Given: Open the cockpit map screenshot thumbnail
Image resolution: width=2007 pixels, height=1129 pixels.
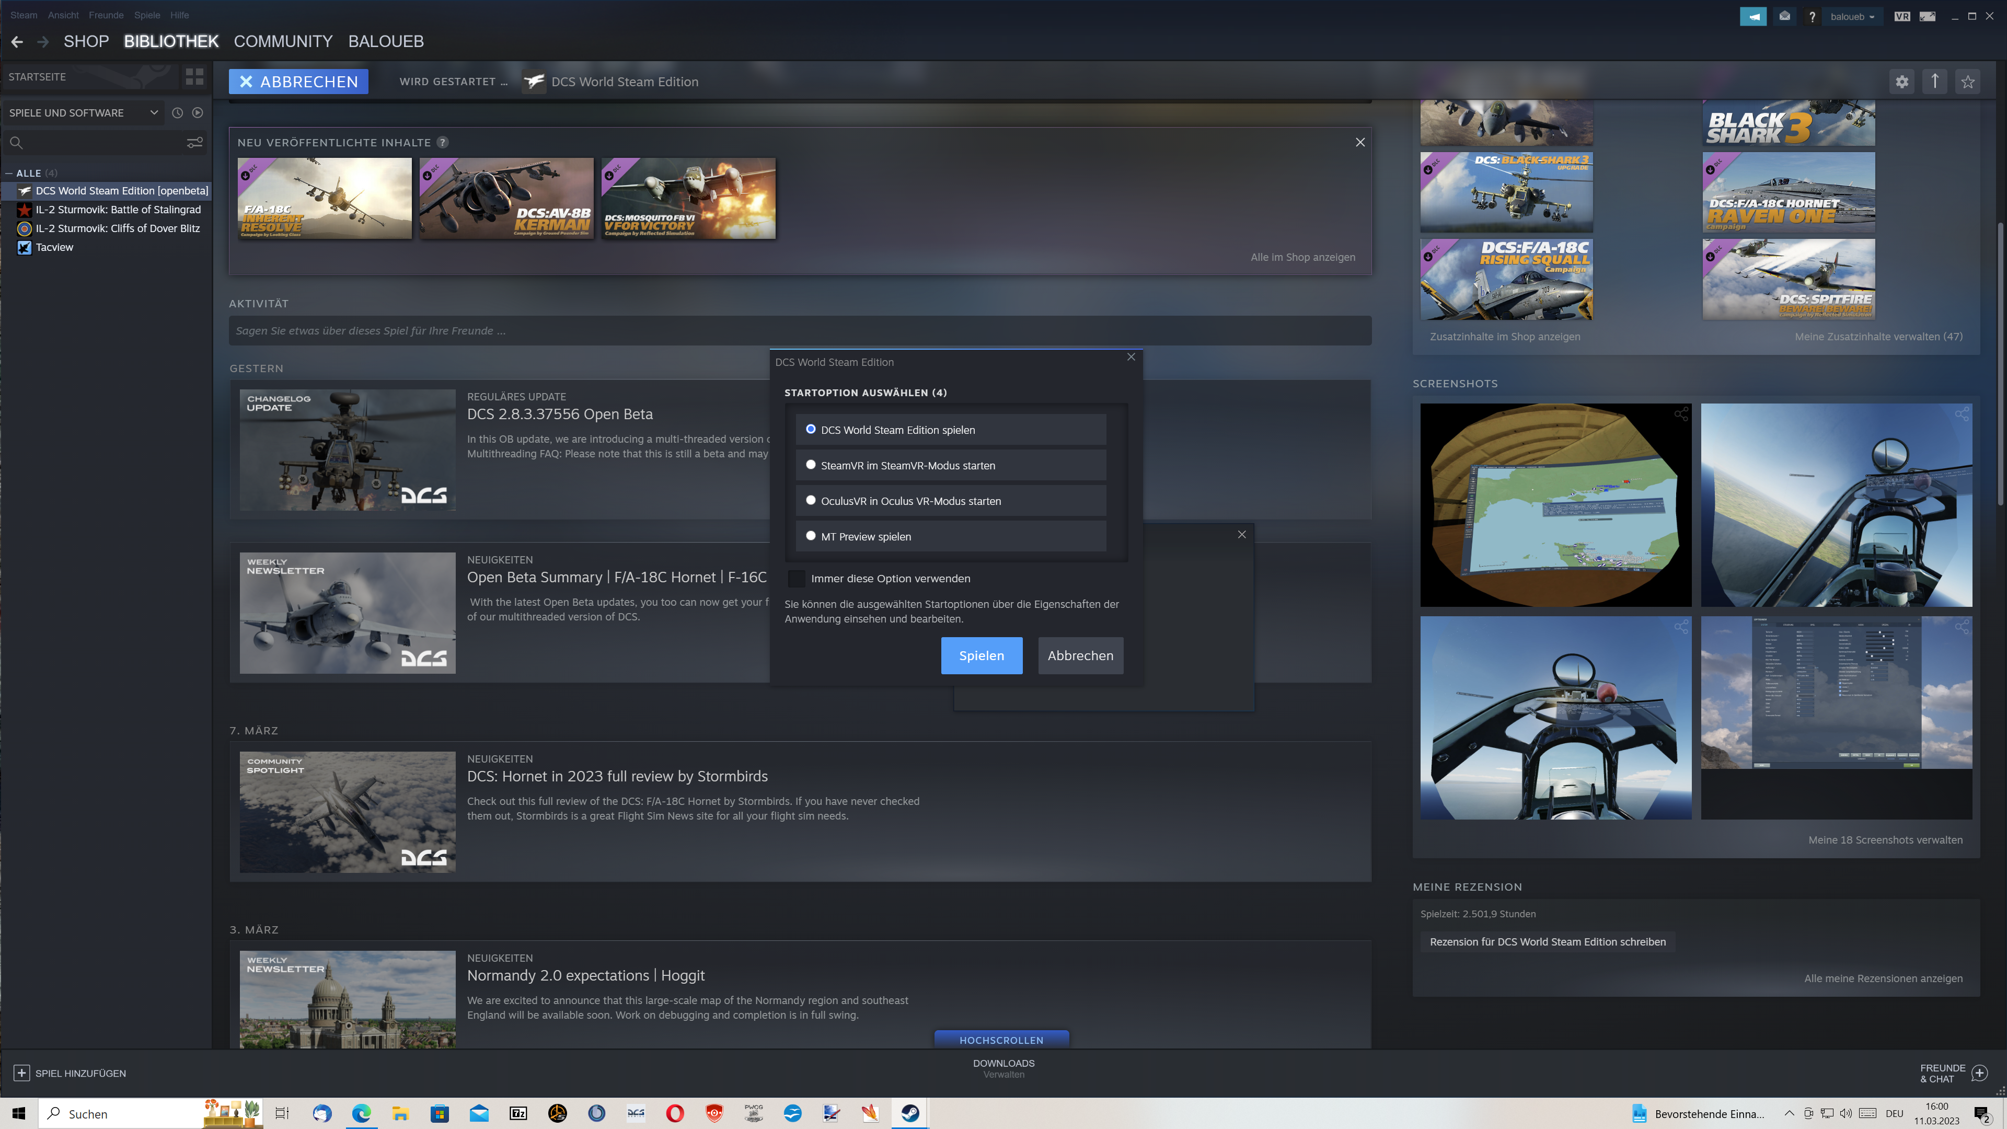Looking at the screenshot, I should coord(1556,505).
